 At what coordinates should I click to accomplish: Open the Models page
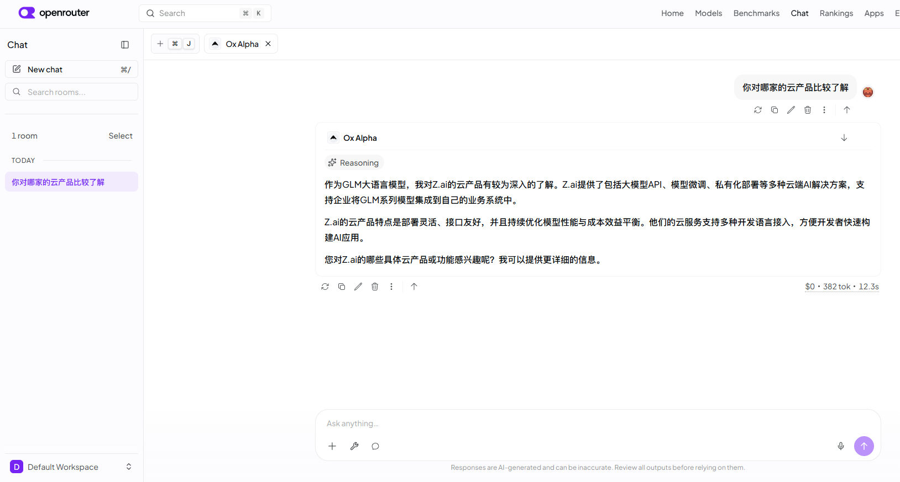pyautogui.click(x=708, y=13)
